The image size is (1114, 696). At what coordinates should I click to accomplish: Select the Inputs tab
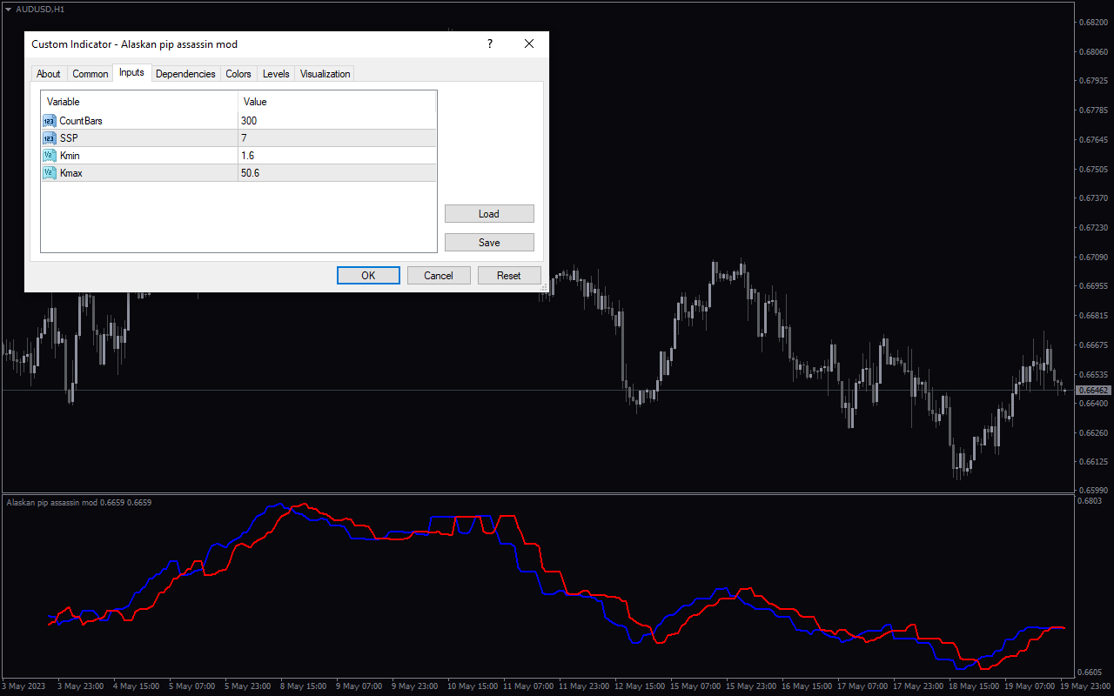tap(131, 72)
